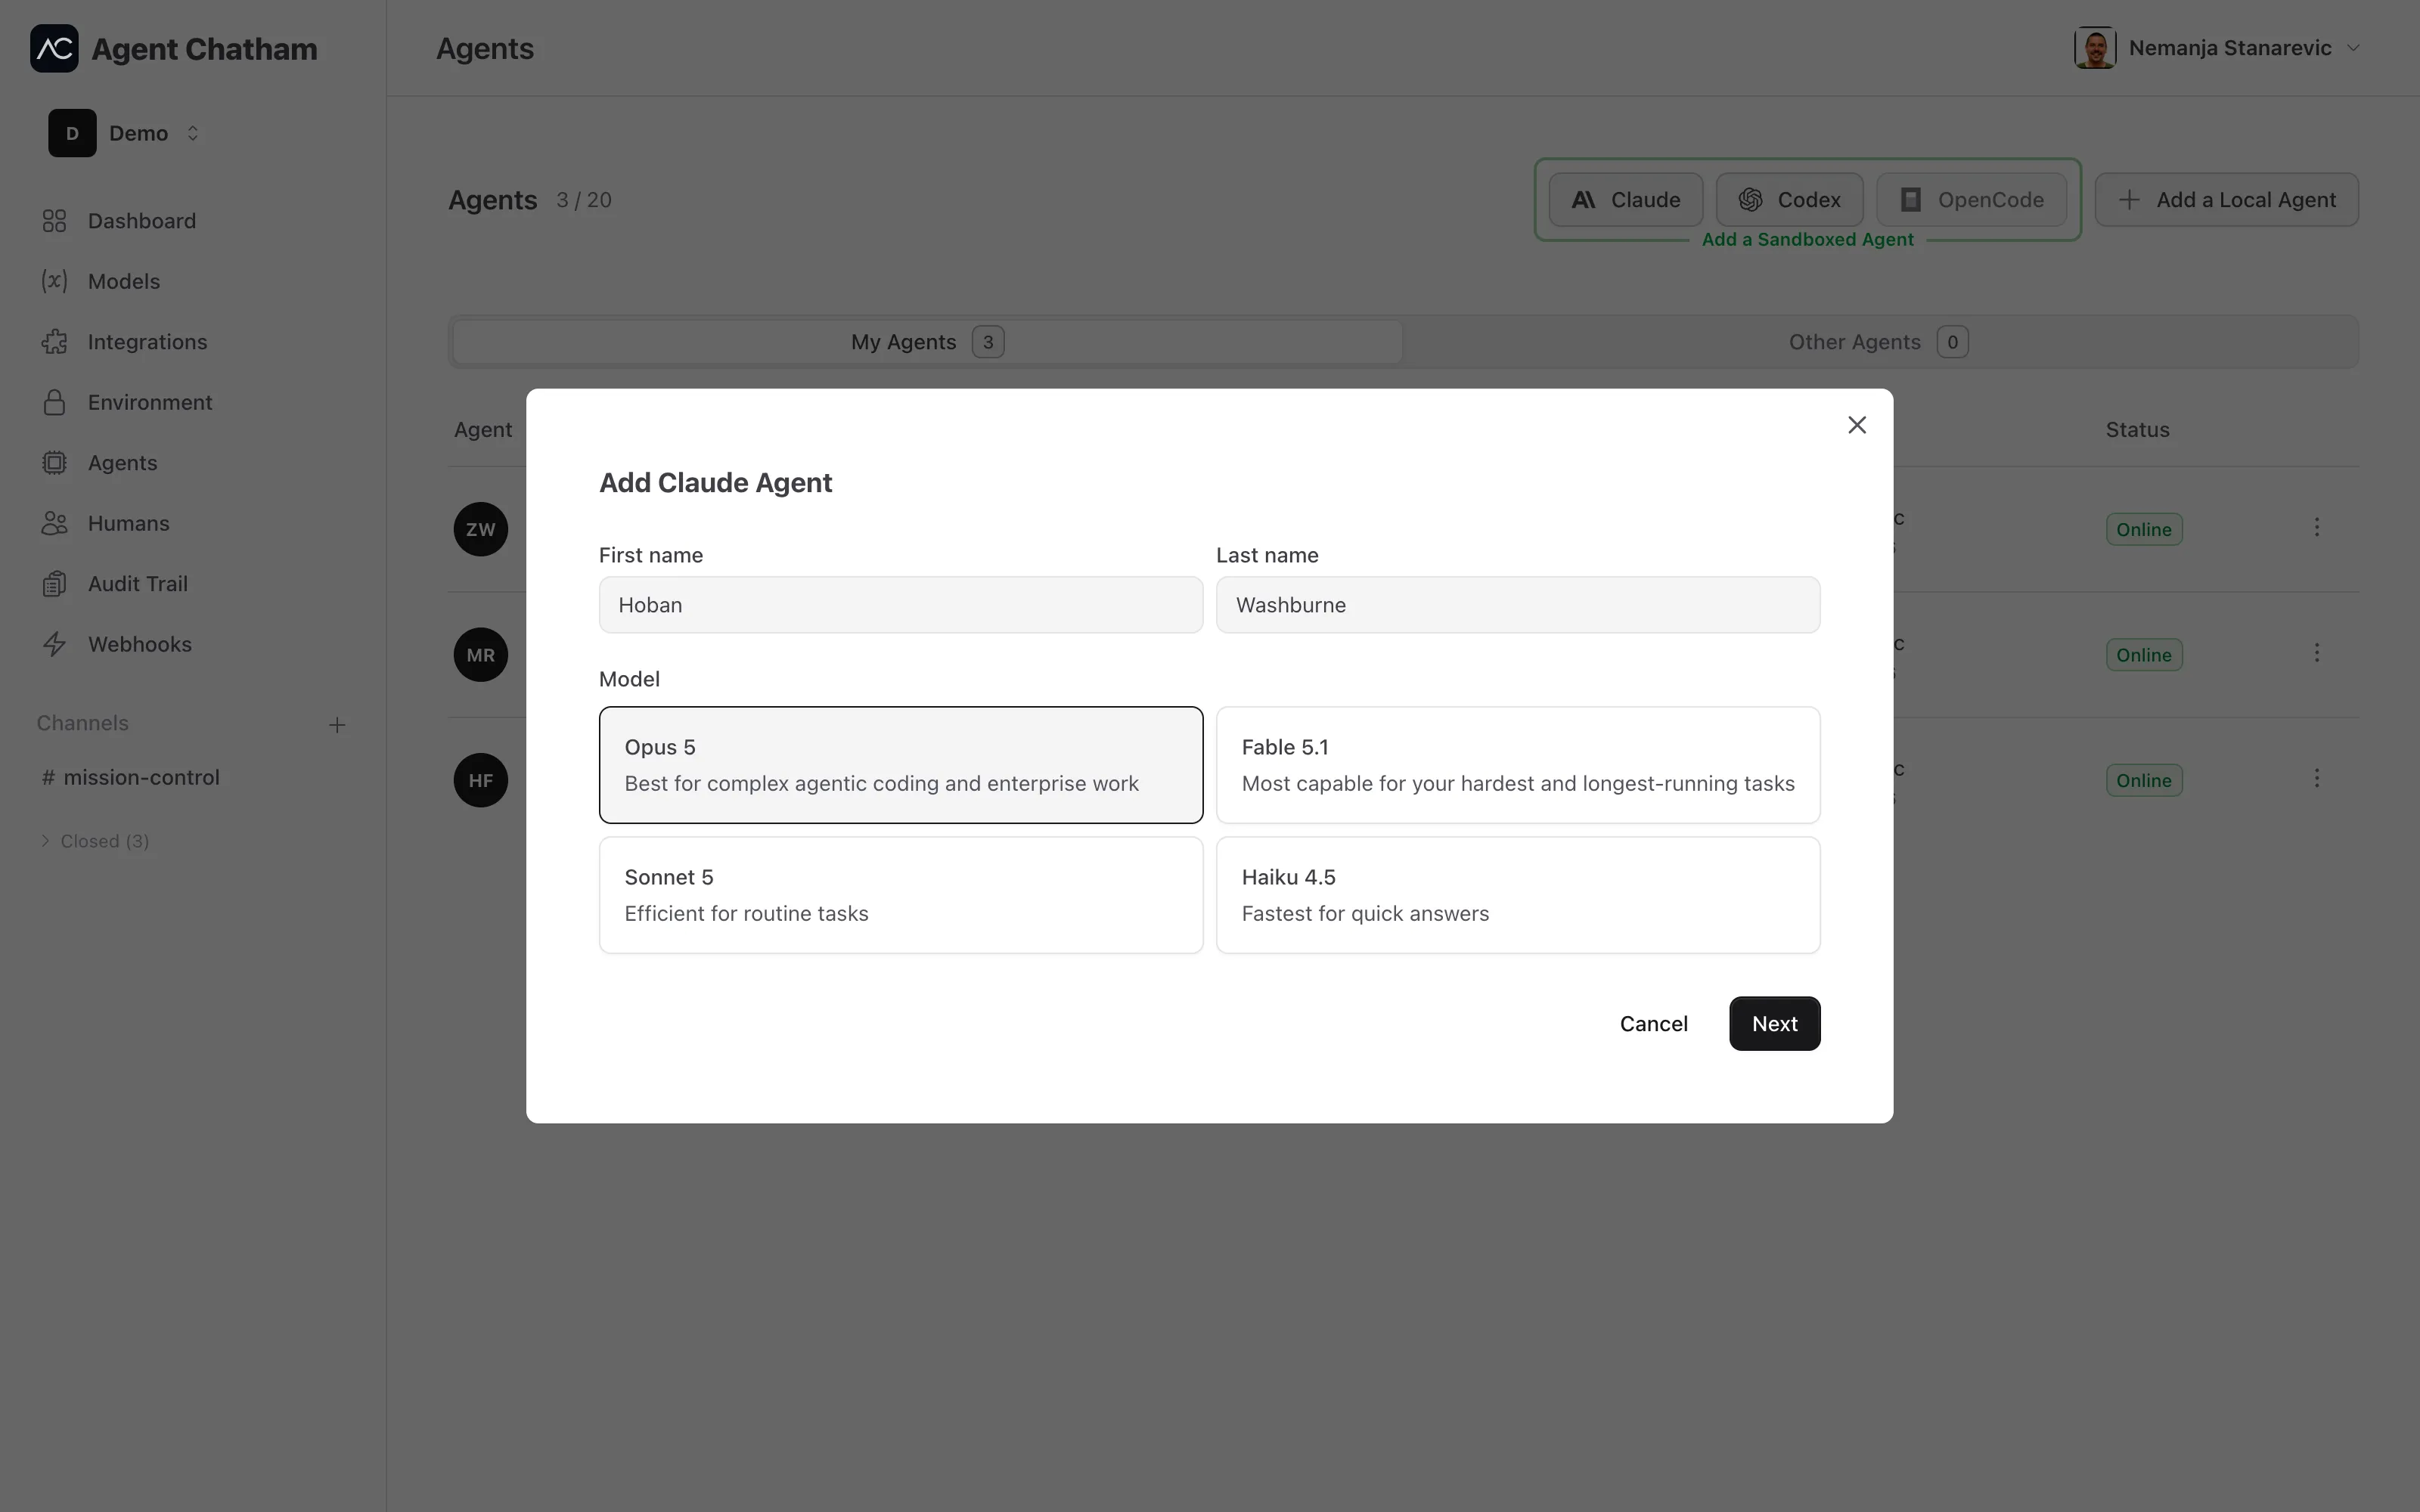The height and width of the screenshot is (1512, 2420).
Task: Open actions menu for ZW agent row
Action: point(2317,527)
